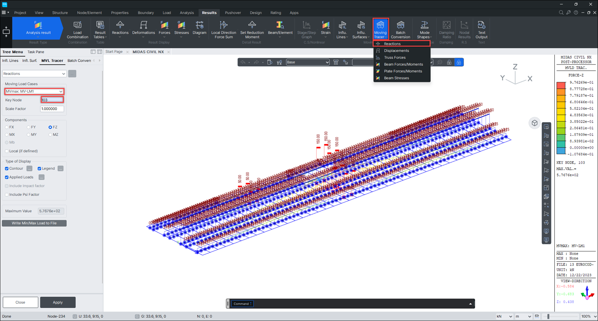
Task: Choose Beam Stresses from Moving Tracer menu
Action: [402, 78]
